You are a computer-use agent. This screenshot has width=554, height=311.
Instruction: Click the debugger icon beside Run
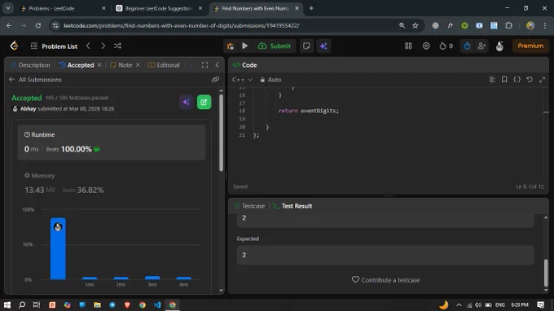pos(231,46)
